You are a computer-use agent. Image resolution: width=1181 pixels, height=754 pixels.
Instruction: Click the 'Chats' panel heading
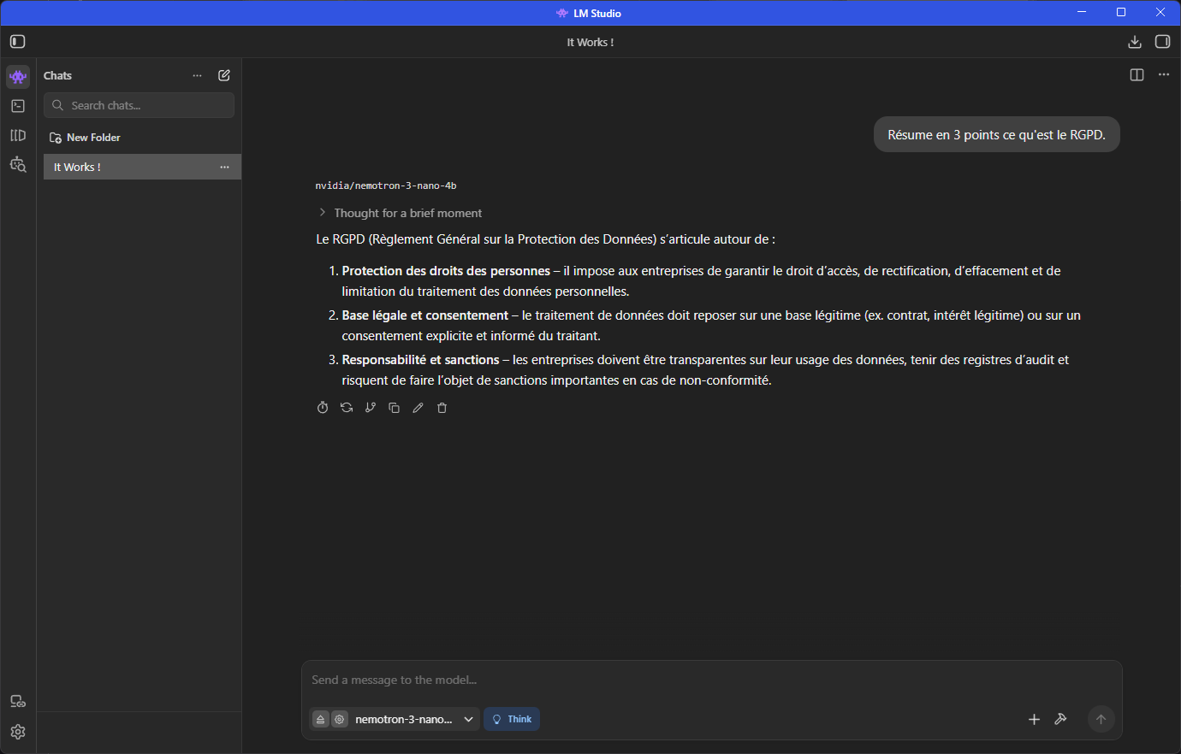(57, 75)
